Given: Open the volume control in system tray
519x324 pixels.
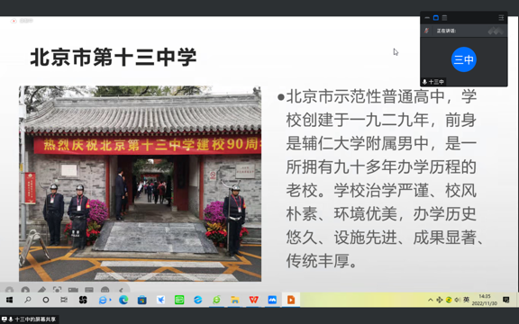Looking at the screenshot, I should click(x=458, y=300).
